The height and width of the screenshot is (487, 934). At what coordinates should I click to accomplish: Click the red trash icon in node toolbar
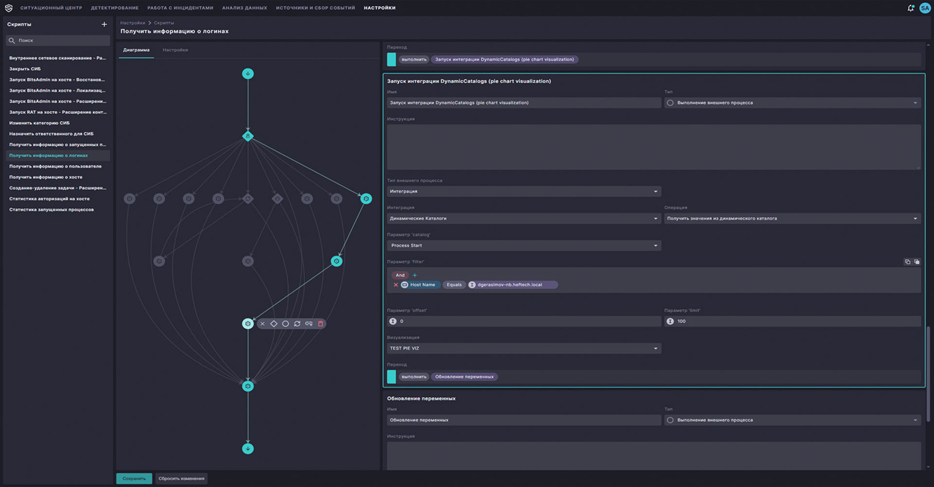(320, 324)
